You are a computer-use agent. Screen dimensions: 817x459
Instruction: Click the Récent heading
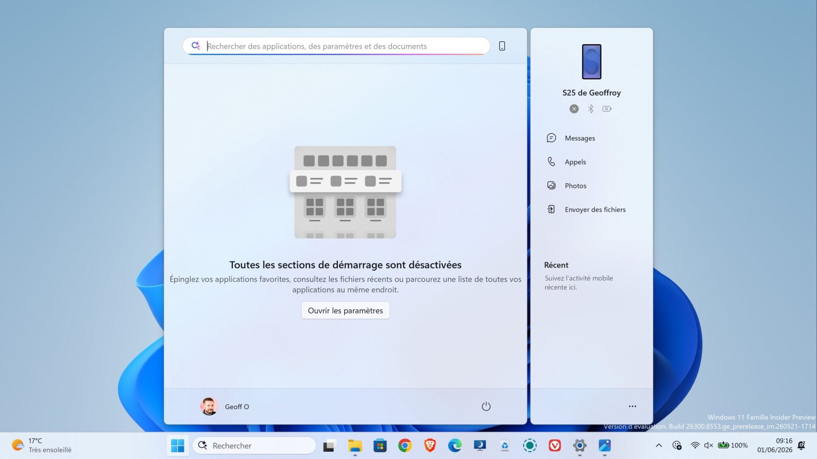pyautogui.click(x=556, y=265)
